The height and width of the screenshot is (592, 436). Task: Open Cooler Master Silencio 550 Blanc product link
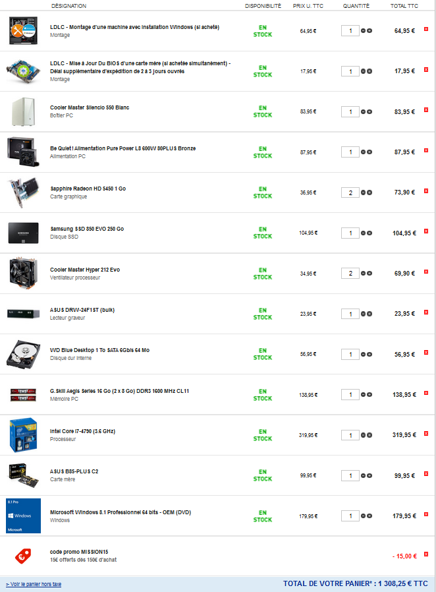point(90,107)
